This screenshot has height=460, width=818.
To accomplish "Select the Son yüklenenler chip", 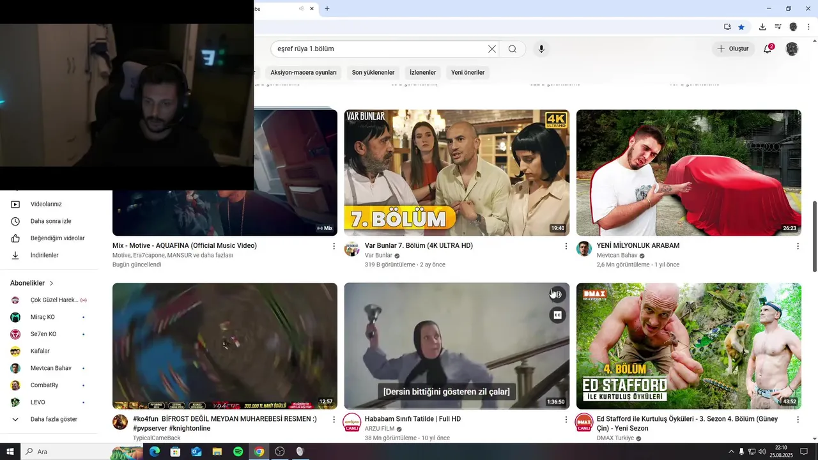I will coord(373,72).
